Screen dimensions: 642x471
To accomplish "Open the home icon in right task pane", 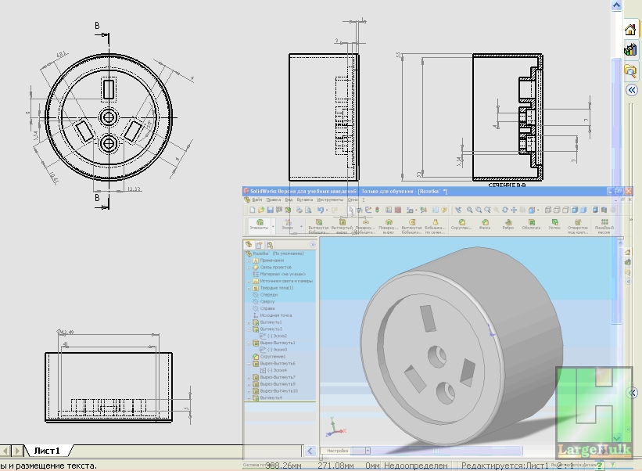I will tap(630, 30).
